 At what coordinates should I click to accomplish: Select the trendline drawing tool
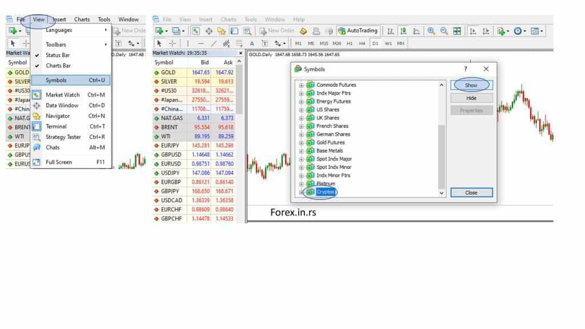(x=214, y=43)
